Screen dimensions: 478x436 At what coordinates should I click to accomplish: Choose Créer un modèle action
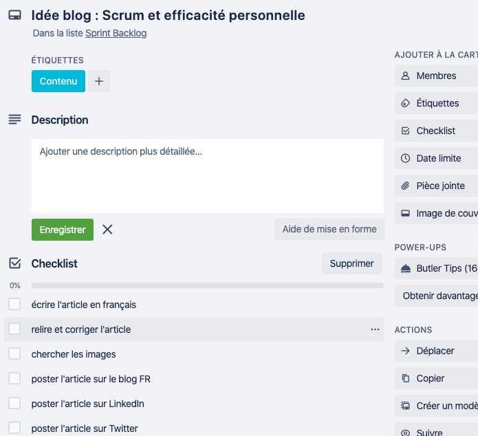click(x=436, y=406)
